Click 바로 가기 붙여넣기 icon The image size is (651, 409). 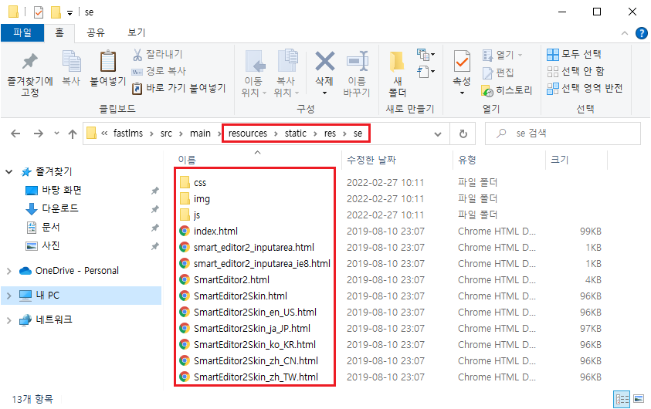(137, 88)
